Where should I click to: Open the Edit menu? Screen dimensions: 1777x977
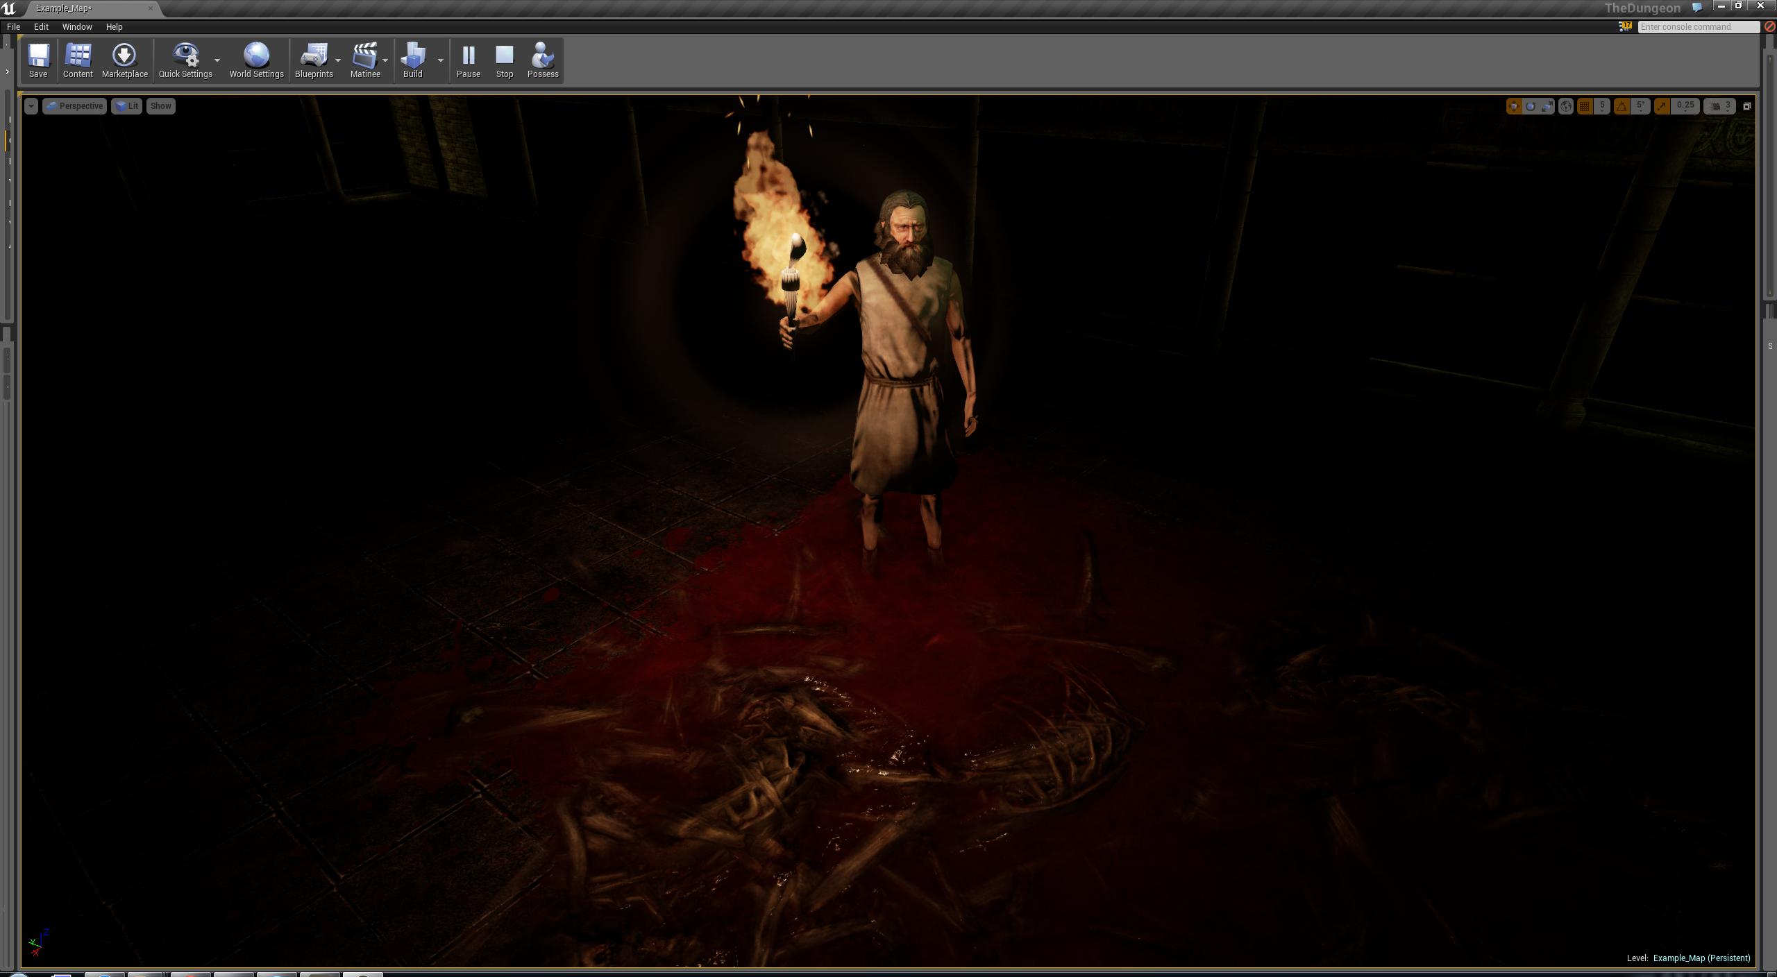[x=41, y=26]
